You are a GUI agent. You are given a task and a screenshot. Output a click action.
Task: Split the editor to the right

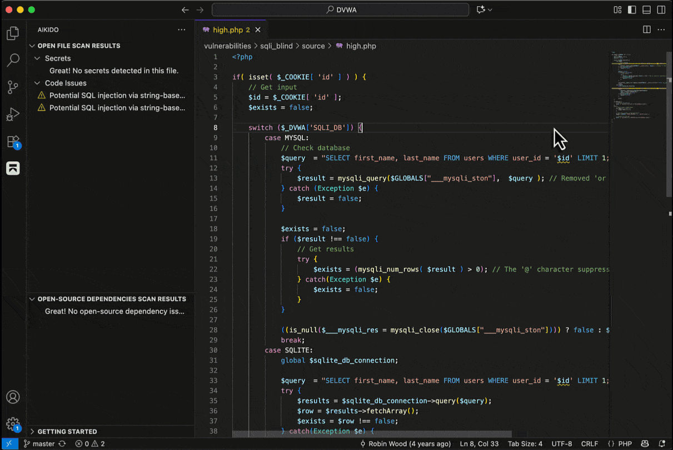click(647, 30)
